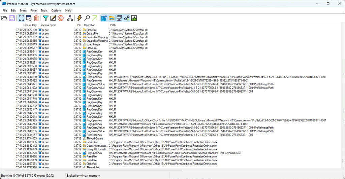Toggle Show Network Activity filter

[x=119, y=18]
